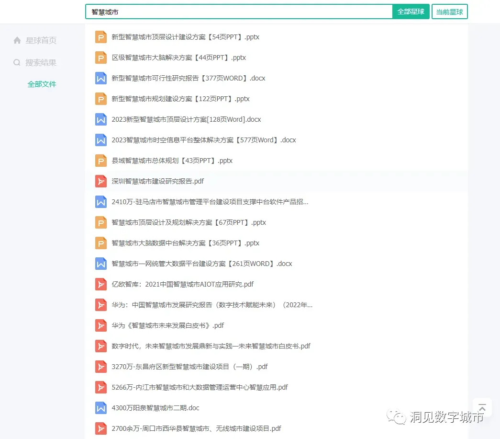Open 5266万-内江市智慧城市和大数据管理运营中心 pdf
The image size is (500, 439).
coord(200,387)
